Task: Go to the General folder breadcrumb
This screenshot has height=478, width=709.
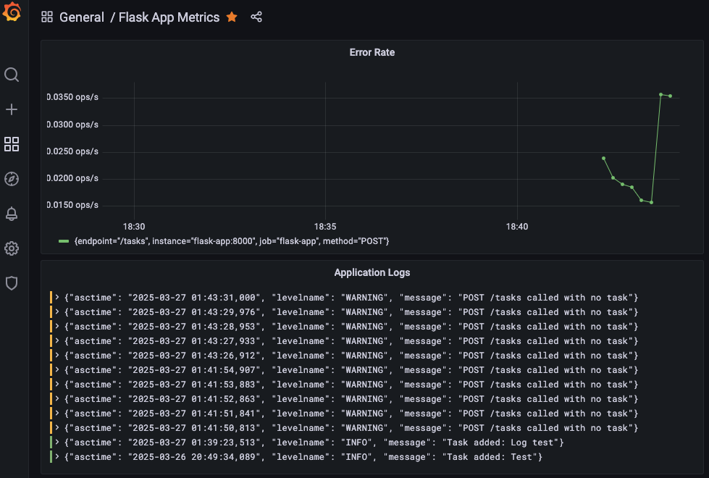Action: pos(82,17)
